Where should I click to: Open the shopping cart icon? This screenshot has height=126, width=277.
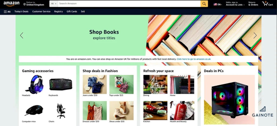coord(268,4)
